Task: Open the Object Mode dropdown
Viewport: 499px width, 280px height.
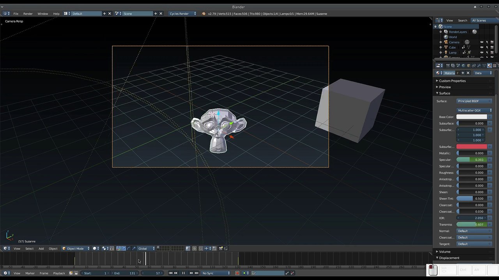Action: pyautogui.click(x=76, y=248)
